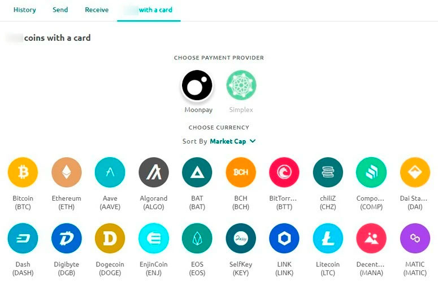
Task: Open the Send tab
Action: (60, 10)
